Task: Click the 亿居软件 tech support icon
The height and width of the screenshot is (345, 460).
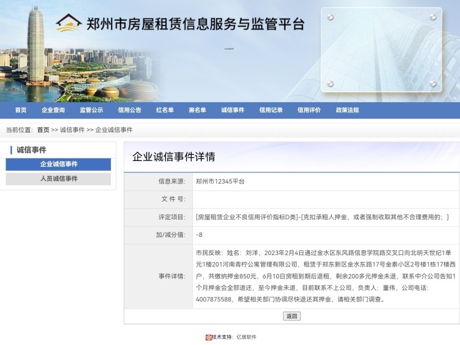Action: (x=209, y=337)
